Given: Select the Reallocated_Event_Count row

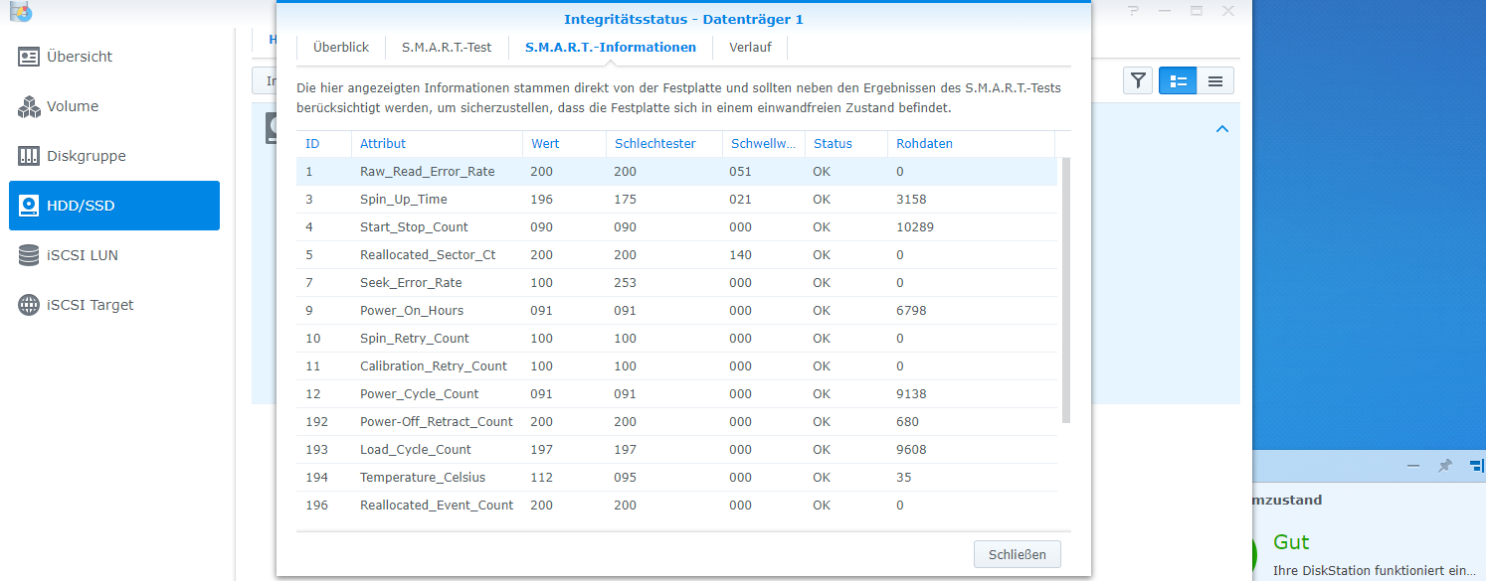Looking at the screenshot, I should (x=676, y=506).
